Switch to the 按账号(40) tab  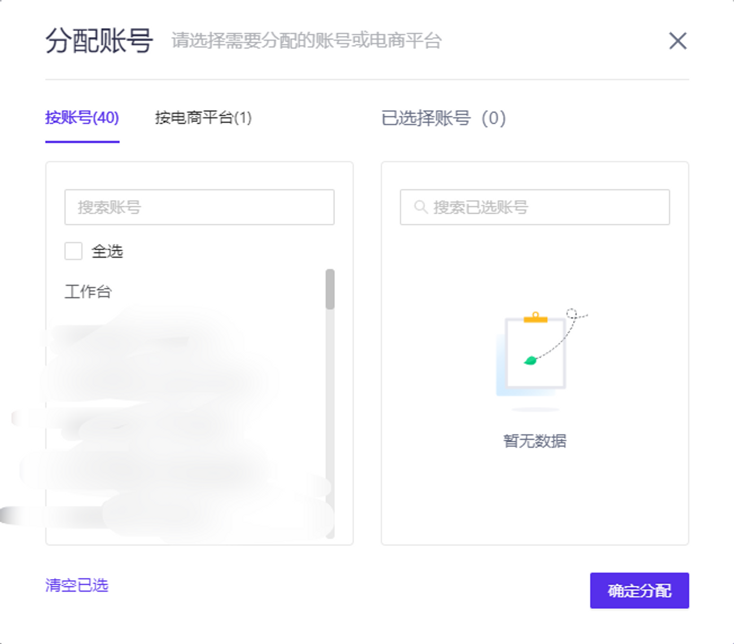point(82,118)
